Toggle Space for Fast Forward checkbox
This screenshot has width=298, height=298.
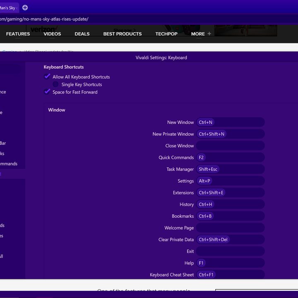pyautogui.click(x=47, y=92)
